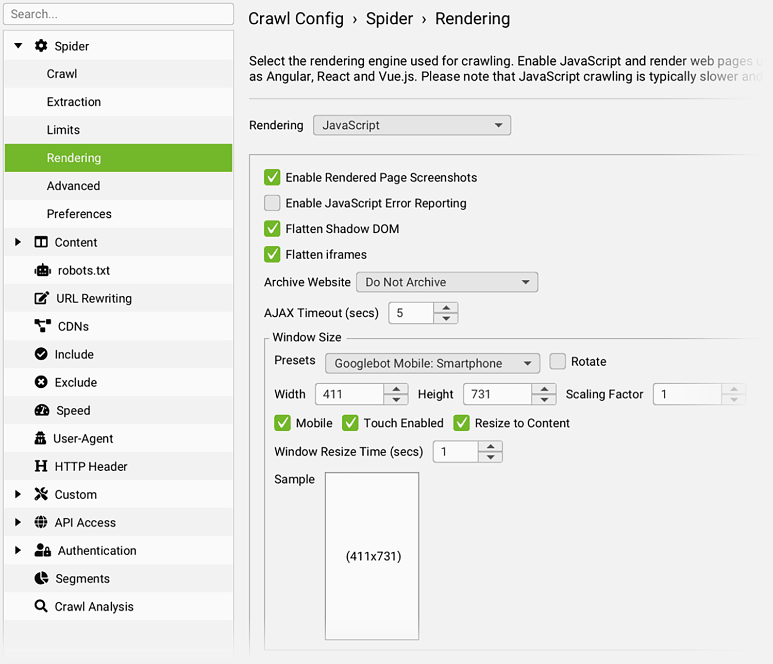Click the Content columns icon
The height and width of the screenshot is (664, 773).
pyautogui.click(x=41, y=242)
